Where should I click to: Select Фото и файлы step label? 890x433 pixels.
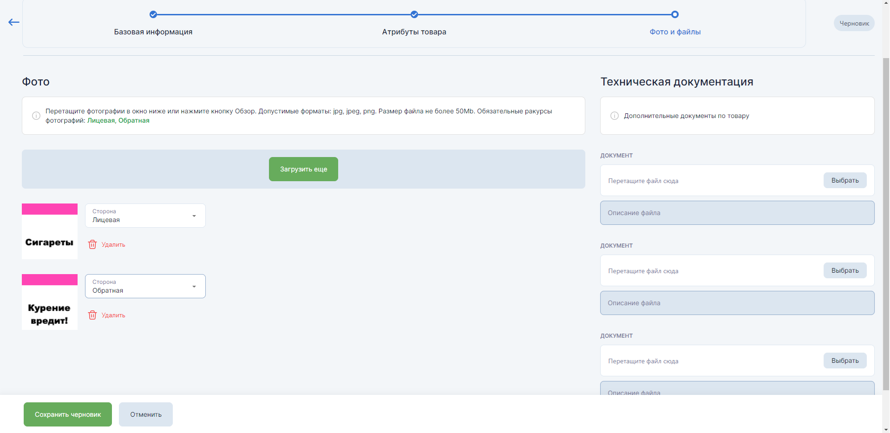click(x=675, y=32)
